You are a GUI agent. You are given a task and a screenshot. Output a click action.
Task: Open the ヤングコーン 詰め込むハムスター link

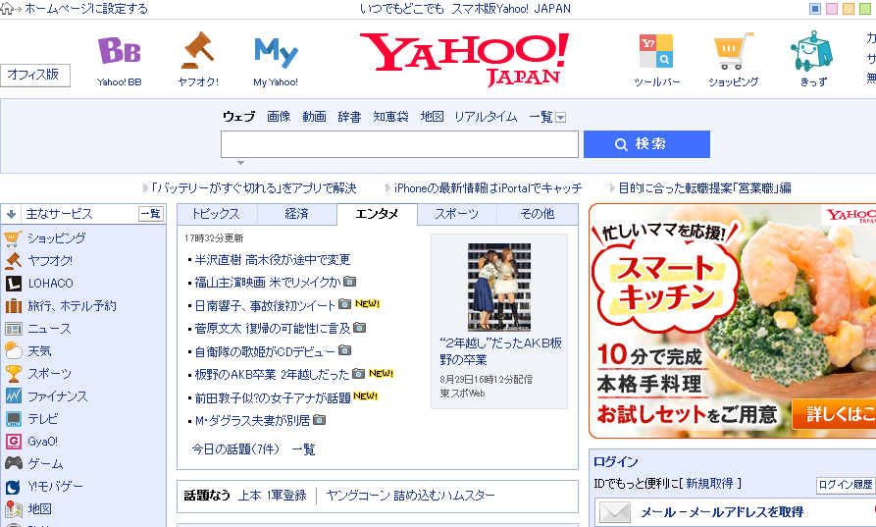[x=411, y=496]
